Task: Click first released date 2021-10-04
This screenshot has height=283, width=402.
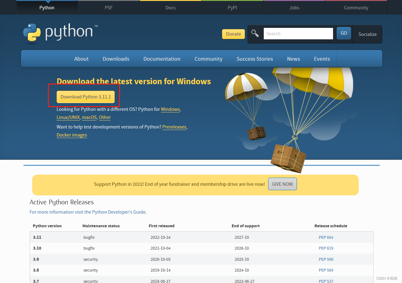Action: (x=160, y=248)
